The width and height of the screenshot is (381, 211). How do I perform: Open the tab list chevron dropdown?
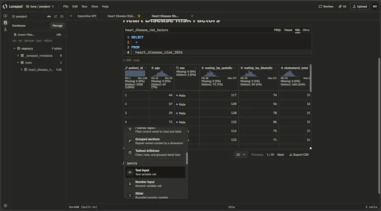pyautogui.click(x=71, y=16)
